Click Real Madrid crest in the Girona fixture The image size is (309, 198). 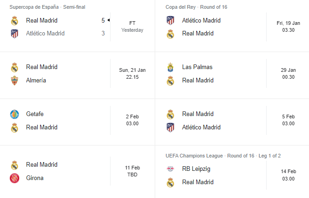click(14, 165)
